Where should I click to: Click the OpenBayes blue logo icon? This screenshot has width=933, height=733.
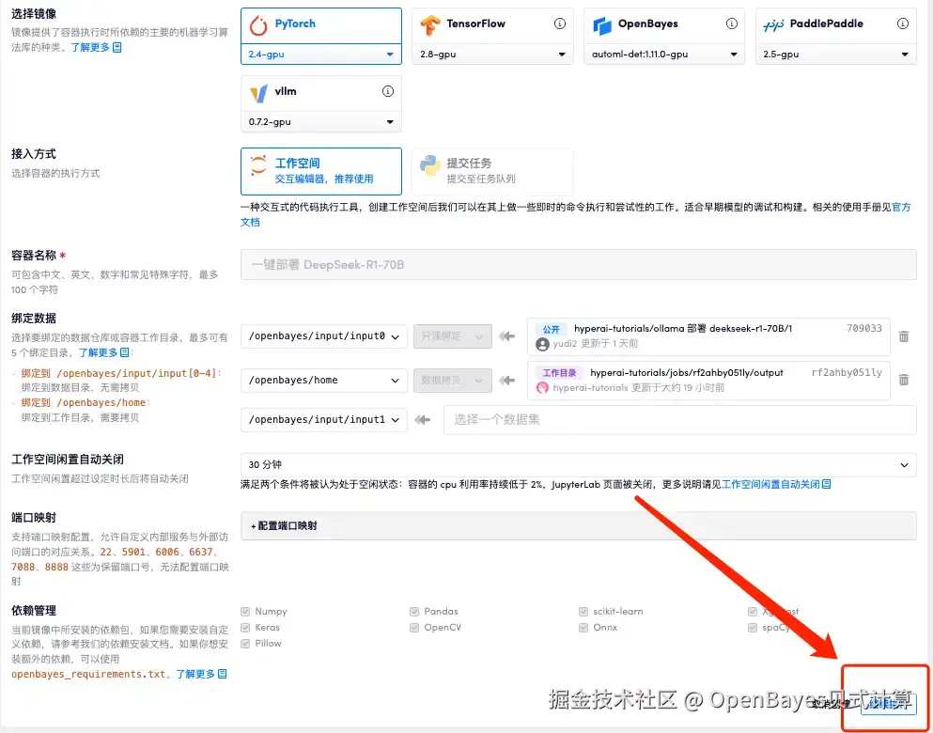click(x=602, y=25)
